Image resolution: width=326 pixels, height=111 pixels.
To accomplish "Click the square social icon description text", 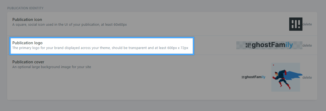I will [x=70, y=25].
